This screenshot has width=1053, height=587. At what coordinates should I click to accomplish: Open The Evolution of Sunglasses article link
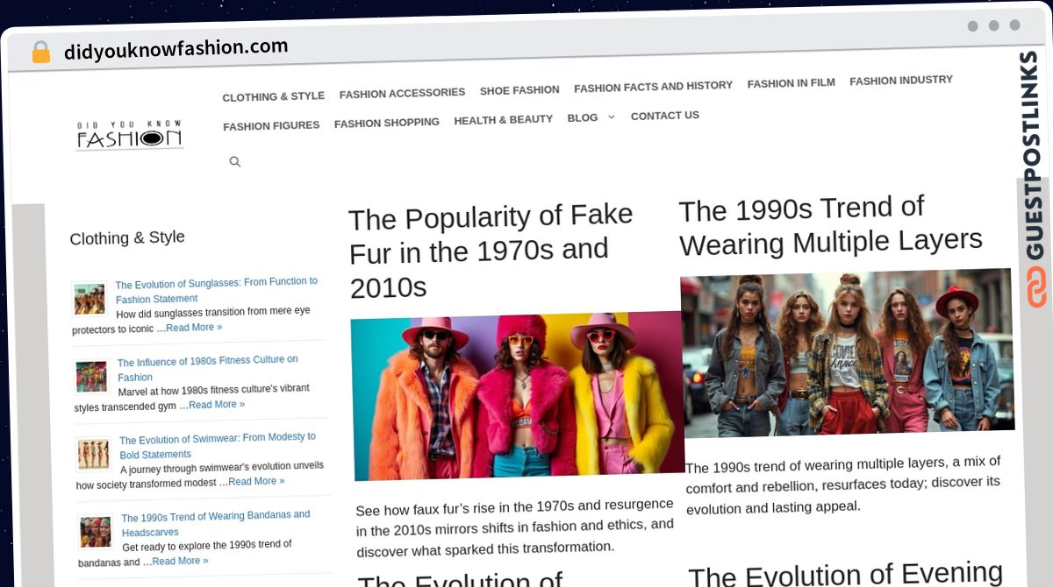[x=216, y=290]
